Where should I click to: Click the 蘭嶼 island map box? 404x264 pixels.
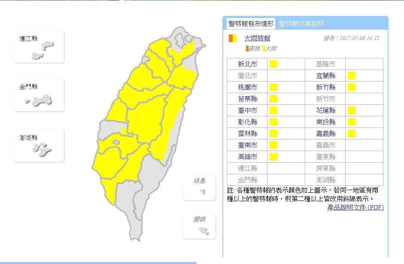199,226
